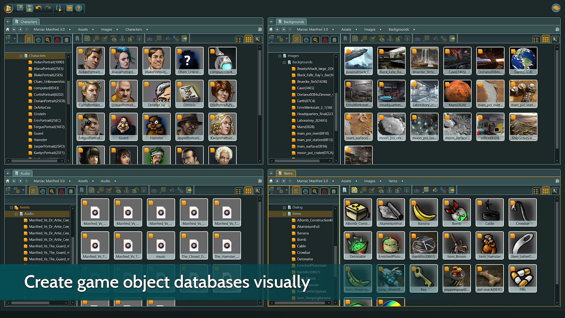Click the red warning triangle in Audio panel
The image size is (565, 318).
point(62,191)
